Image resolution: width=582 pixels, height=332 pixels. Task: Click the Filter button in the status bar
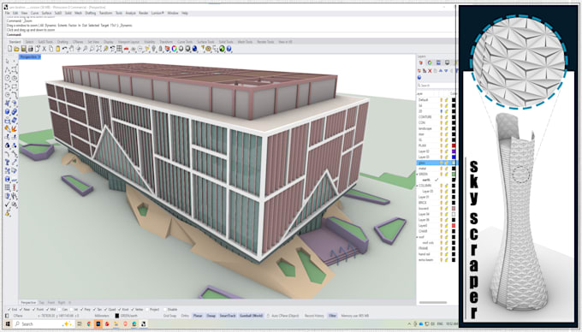click(x=332, y=316)
